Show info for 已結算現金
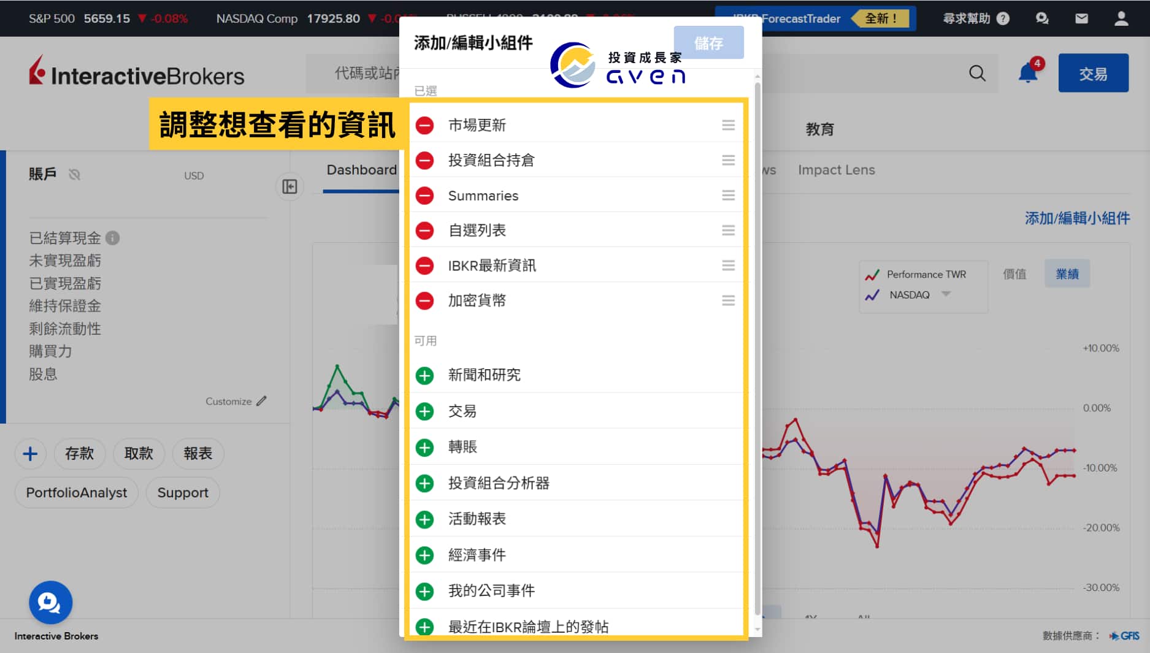Viewport: 1150px width, 653px height. click(x=112, y=238)
